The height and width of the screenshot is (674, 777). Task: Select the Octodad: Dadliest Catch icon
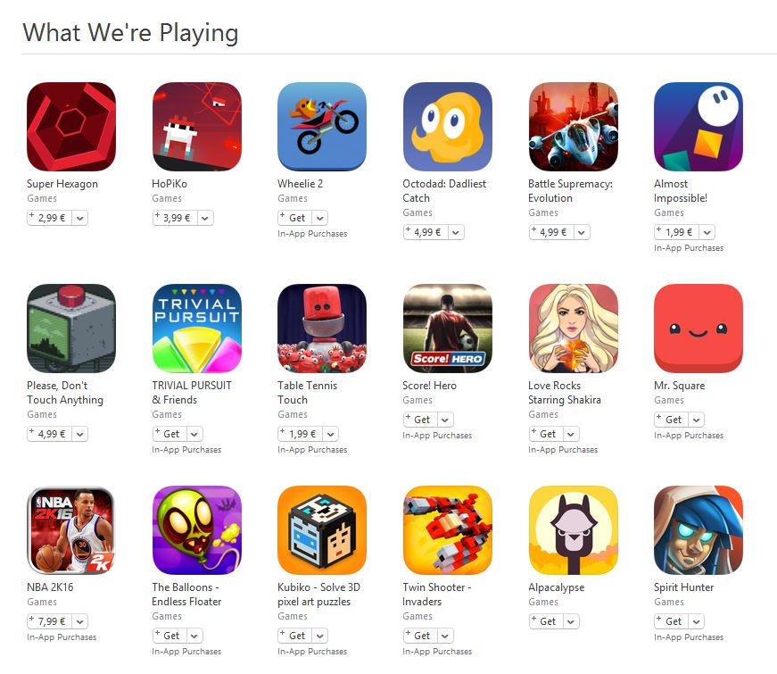click(x=448, y=127)
